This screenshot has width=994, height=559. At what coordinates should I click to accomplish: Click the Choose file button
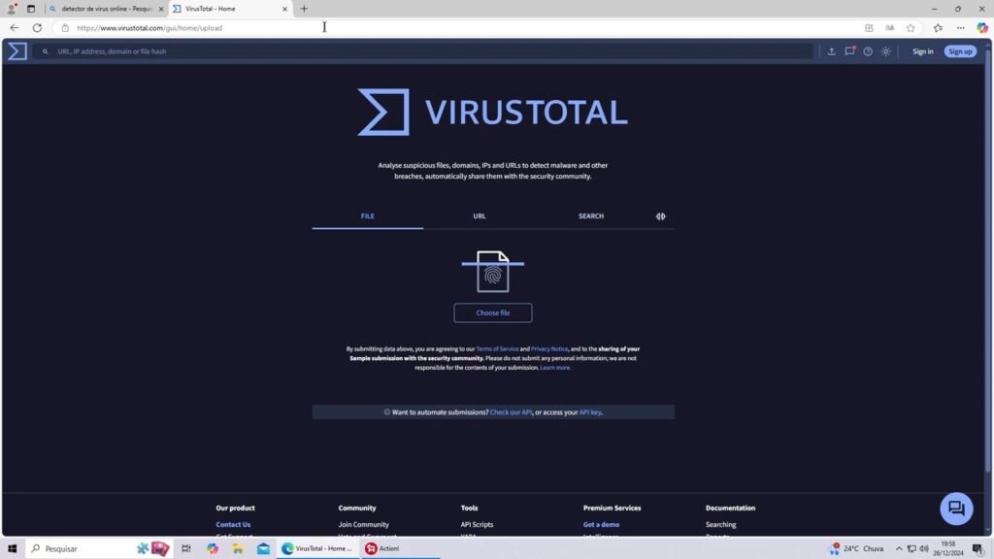click(x=492, y=312)
